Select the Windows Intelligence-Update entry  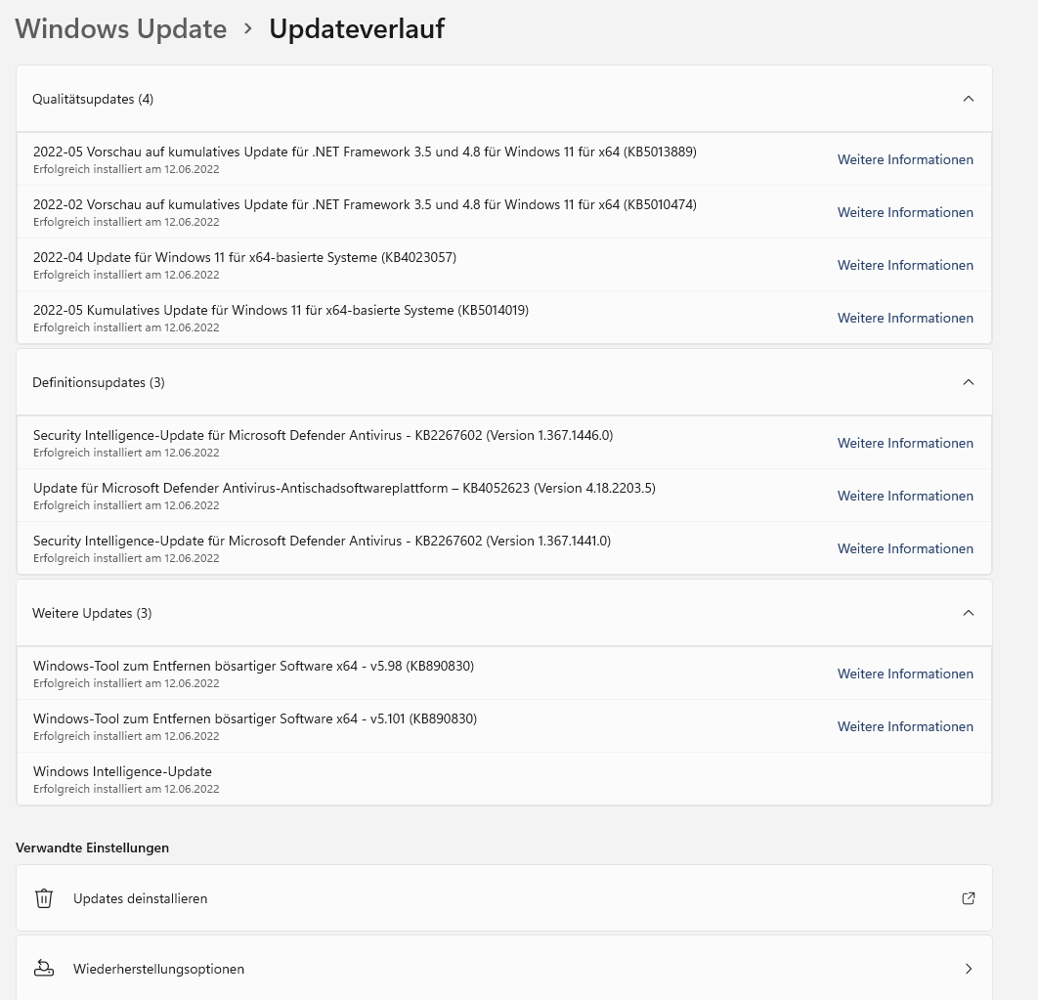click(x=503, y=779)
